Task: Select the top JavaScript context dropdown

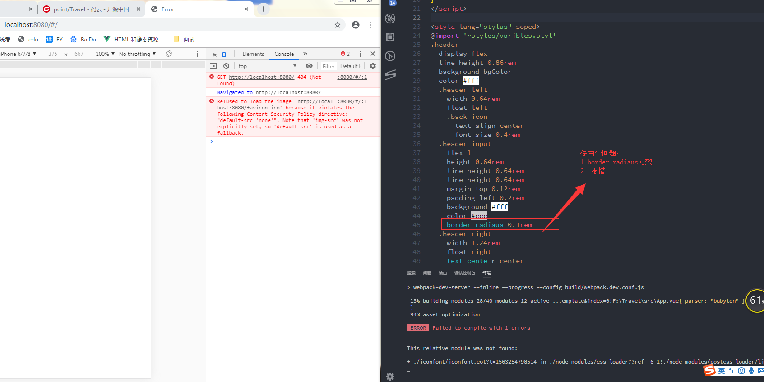Action: [267, 66]
